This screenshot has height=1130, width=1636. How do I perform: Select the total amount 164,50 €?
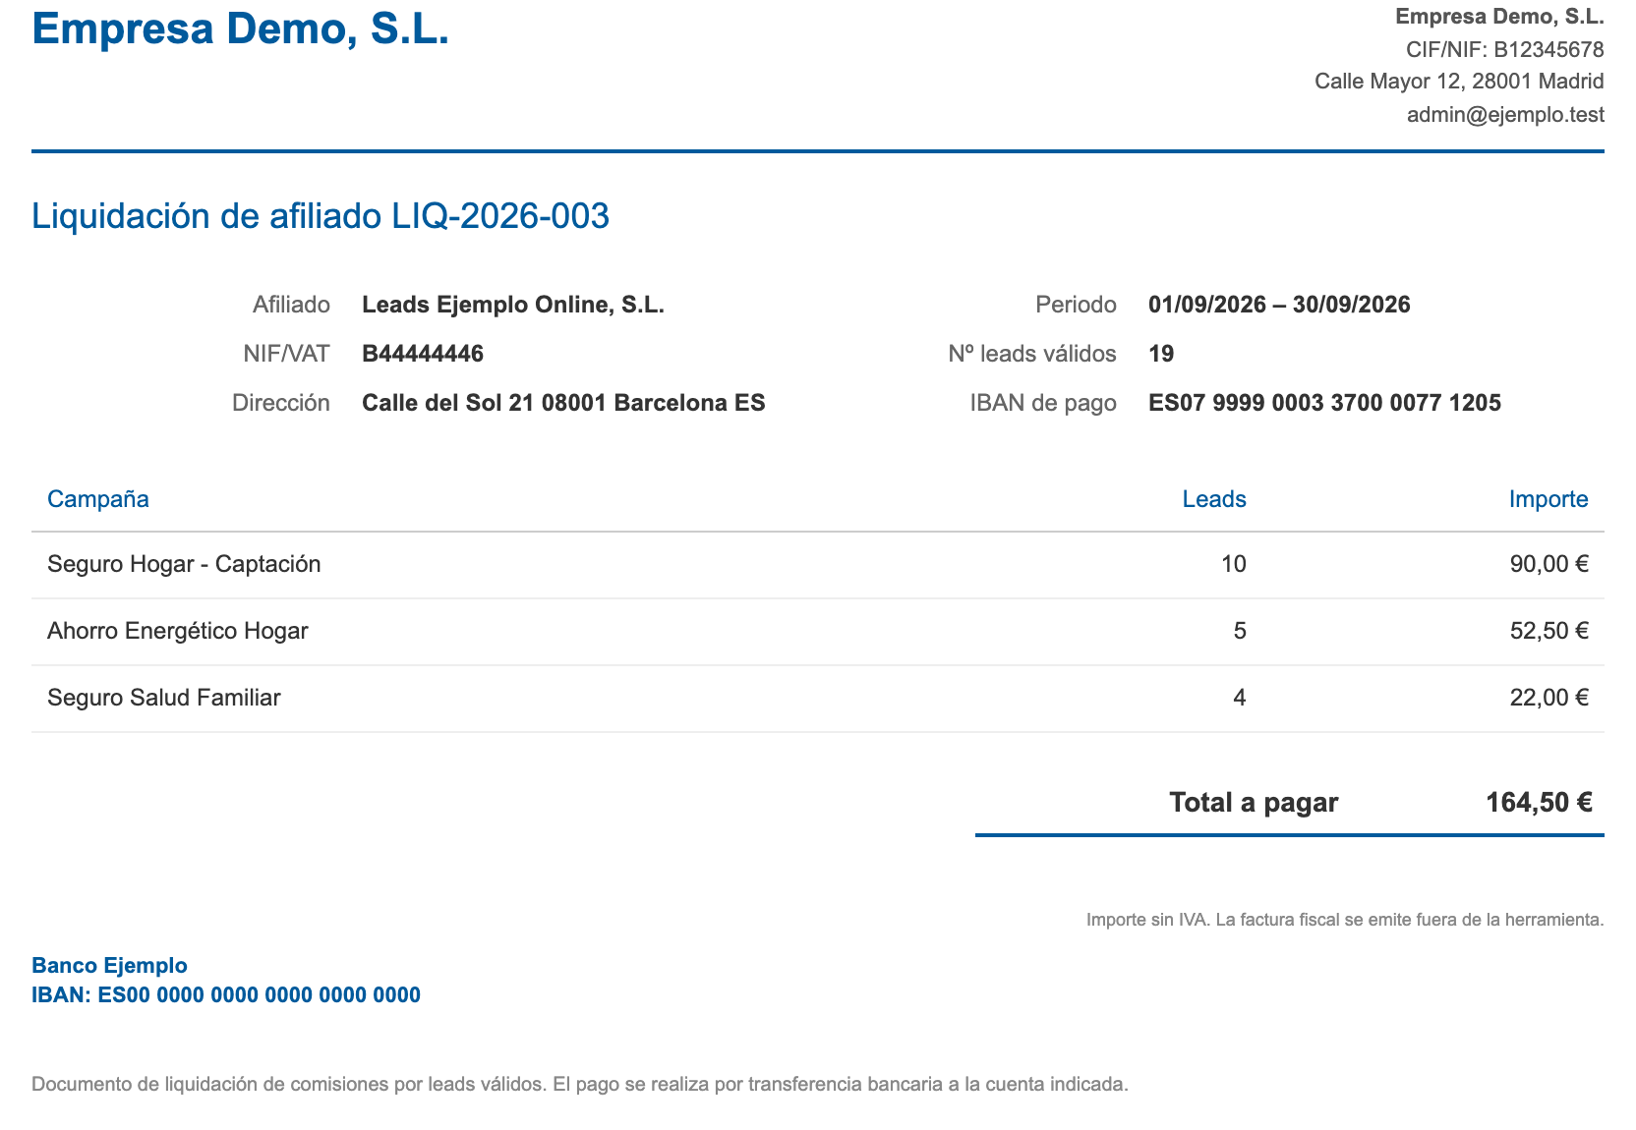click(x=1539, y=803)
